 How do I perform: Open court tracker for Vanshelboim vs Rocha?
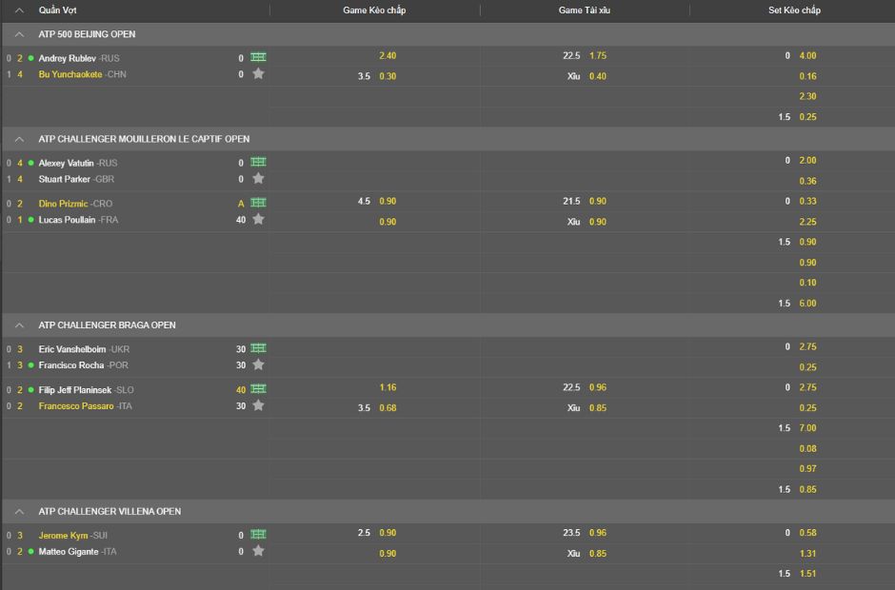click(258, 348)
